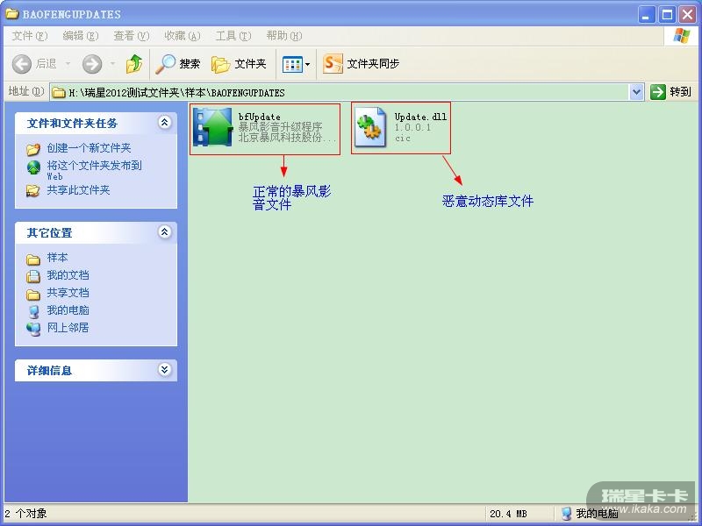Expand the address bar dropdown
This screenshot has width=702, height=526.
[x=636, y=92]
